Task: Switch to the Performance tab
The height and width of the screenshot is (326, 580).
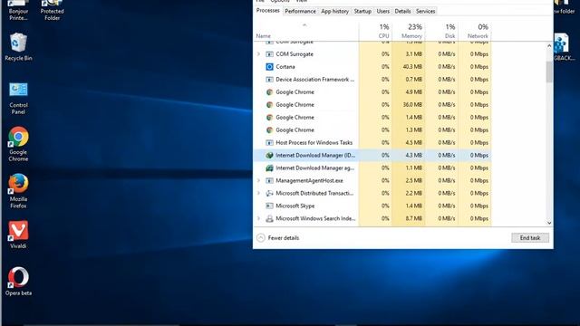Action: coord(300,11)
